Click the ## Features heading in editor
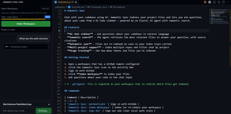Image resolution: width=231 pixels, height=114 pixels. [x=72, y=27]
